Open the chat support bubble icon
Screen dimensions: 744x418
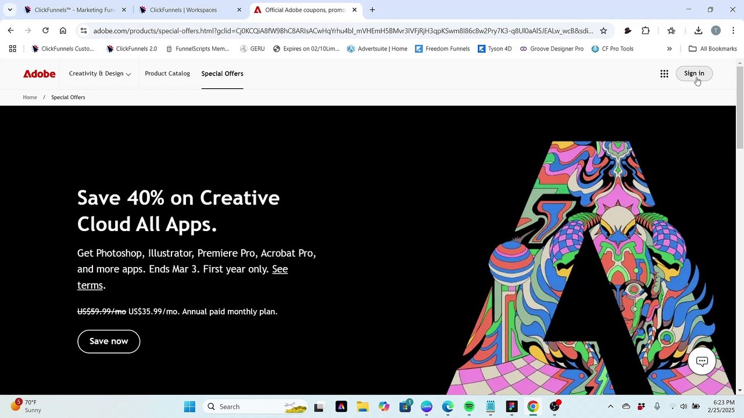(x=702, y=361)
